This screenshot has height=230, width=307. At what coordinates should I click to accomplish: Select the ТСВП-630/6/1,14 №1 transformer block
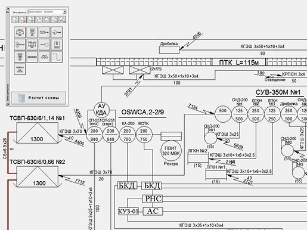(38, 133)
